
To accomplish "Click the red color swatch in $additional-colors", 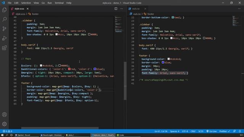I will click(69, 69).
